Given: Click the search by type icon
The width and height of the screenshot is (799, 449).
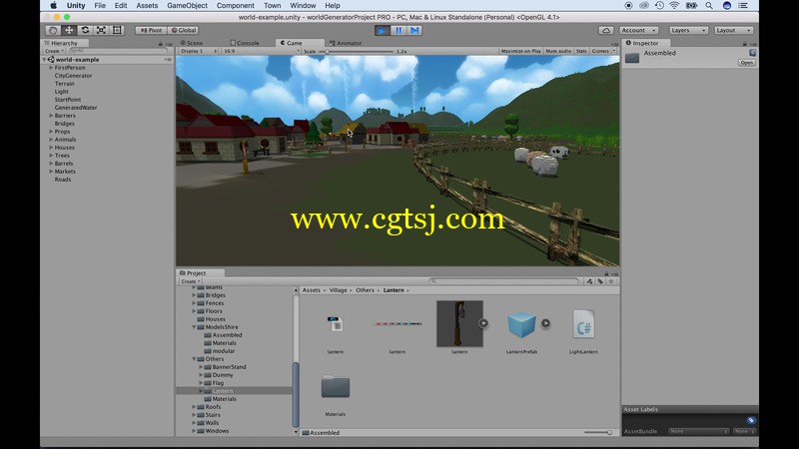Looking at the screenshot, I should point(589,281).
